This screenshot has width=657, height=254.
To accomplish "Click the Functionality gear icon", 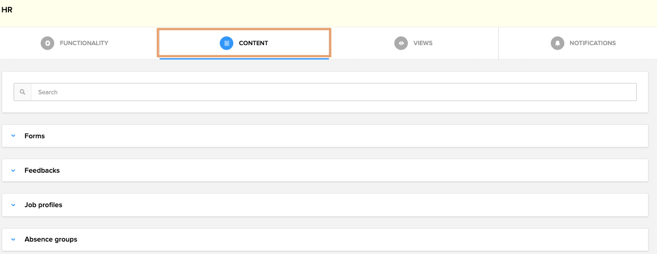I will pos(47,43).
